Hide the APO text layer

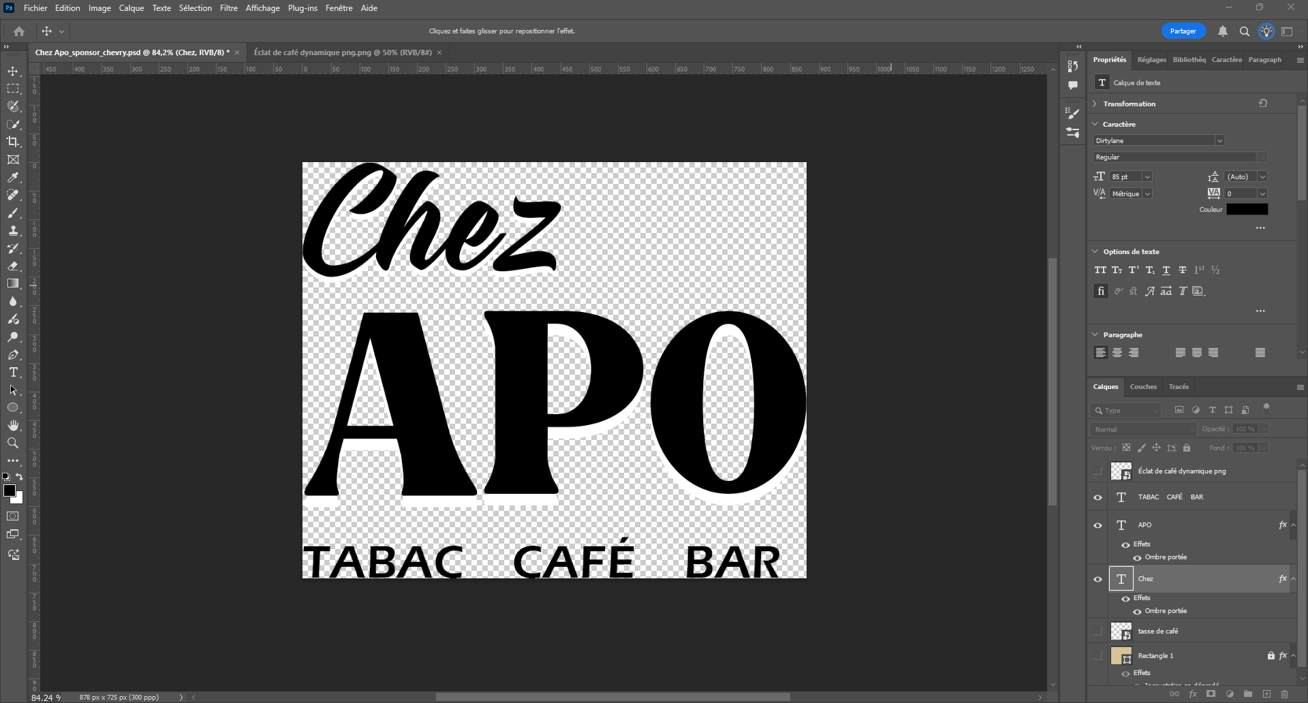click(x=1097, y=525)
